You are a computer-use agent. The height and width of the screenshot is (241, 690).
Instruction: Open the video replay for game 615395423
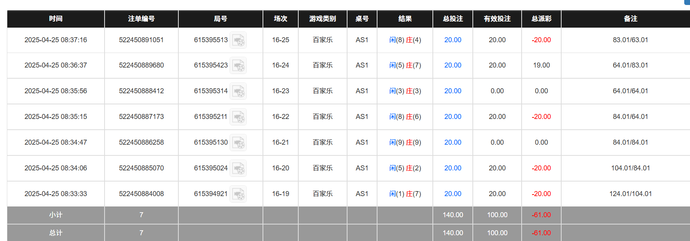pos(238,65)
